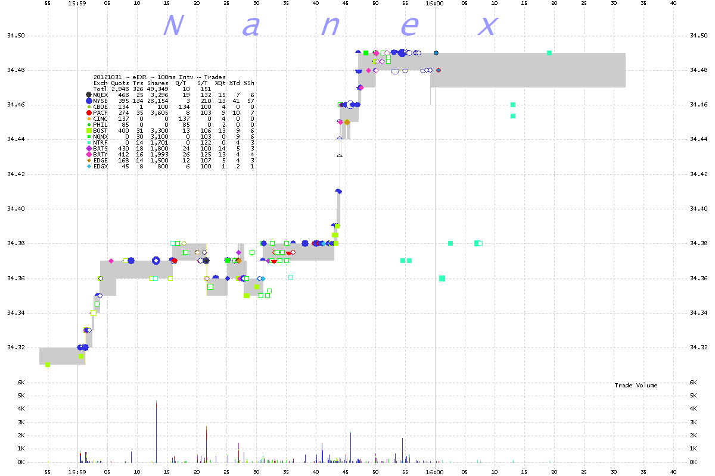Select the '%Sh' column header
The height and width of the screenshot is (476, 715).
[x=249, y=83]
